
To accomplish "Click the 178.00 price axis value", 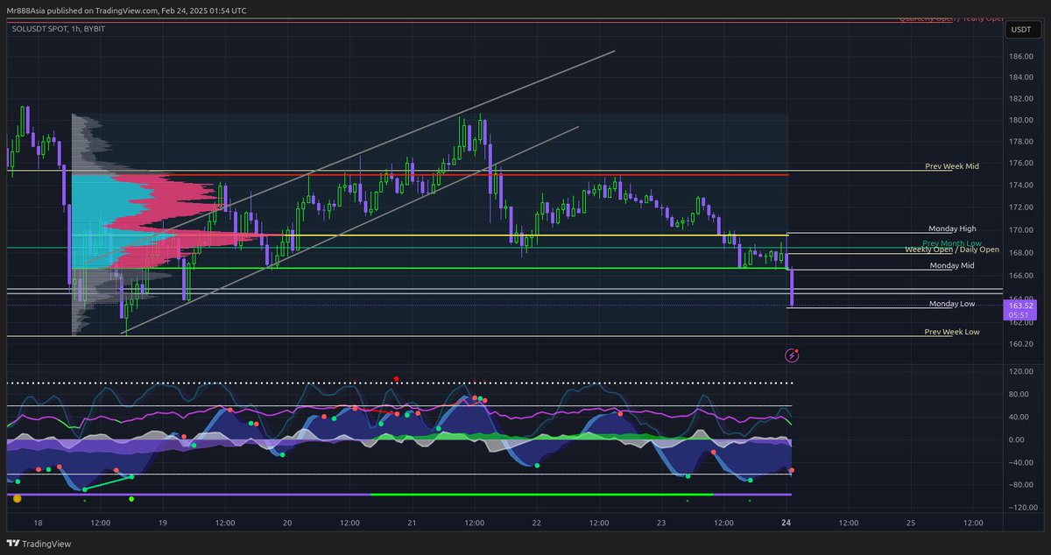I will coord(1020,142).
